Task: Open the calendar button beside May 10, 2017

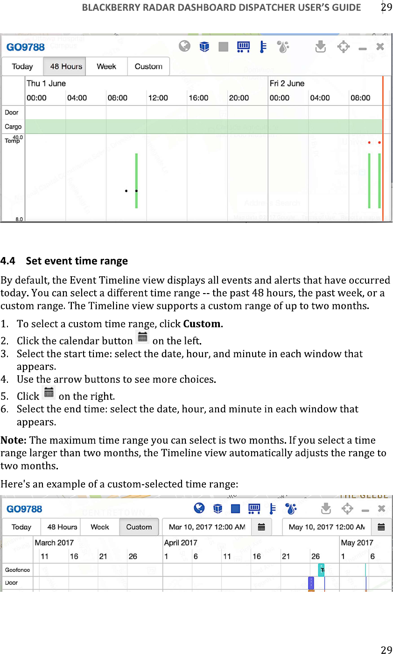Action: pyautogui.click(x=381, y=527)
